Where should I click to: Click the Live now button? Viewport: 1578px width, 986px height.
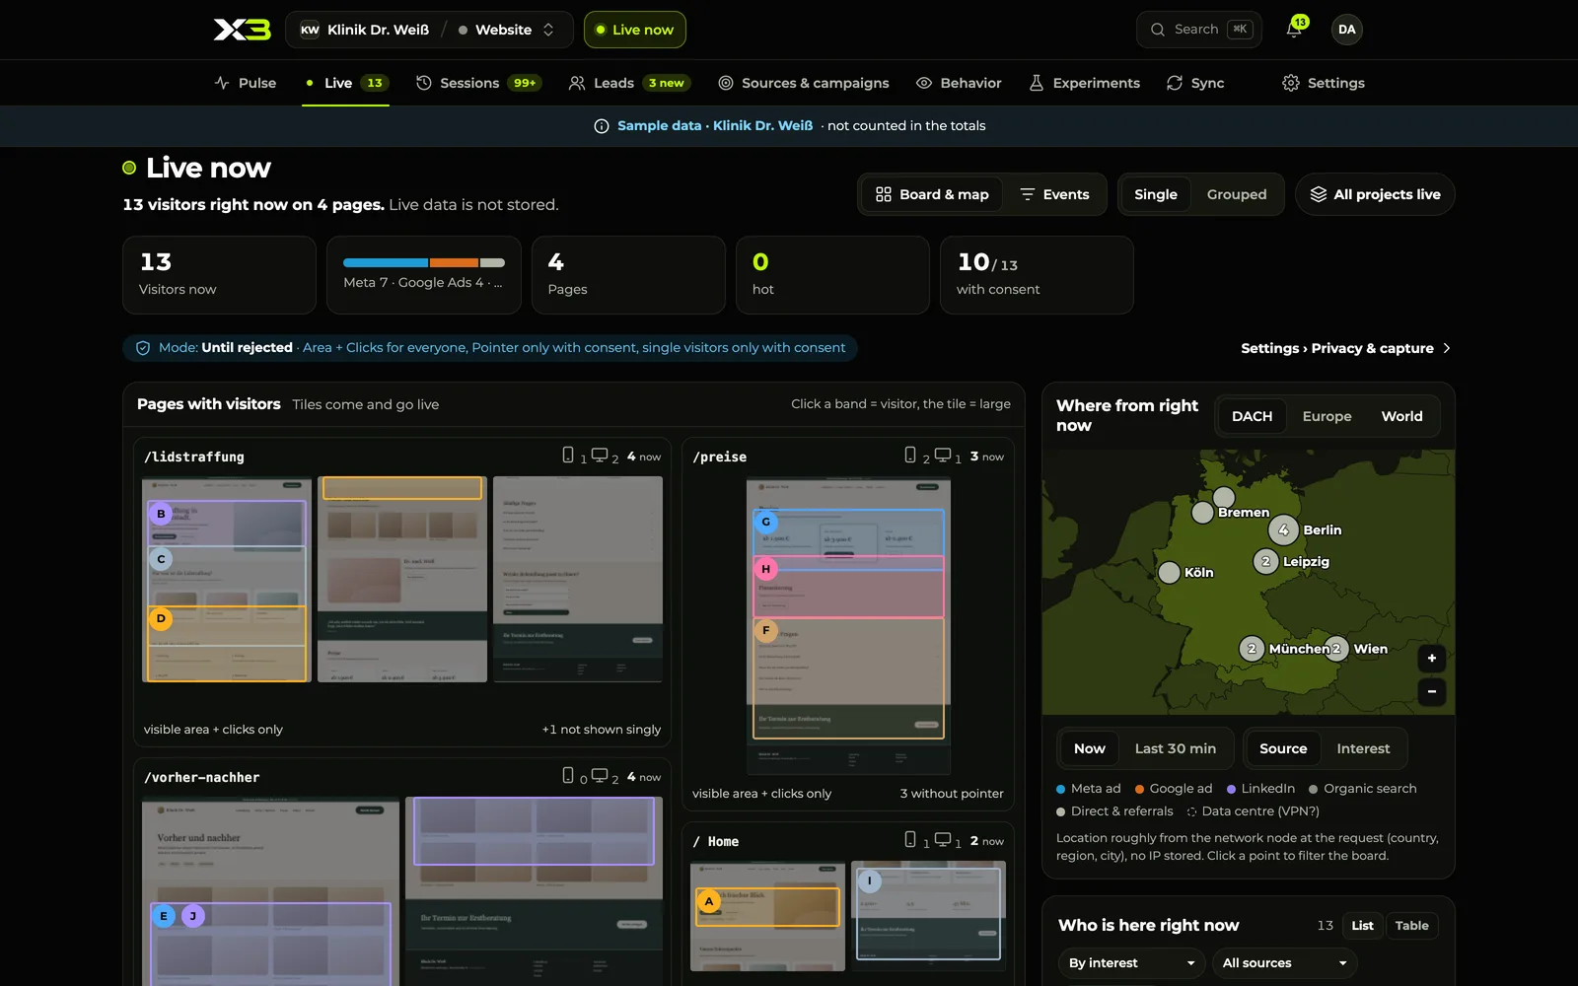coord(635,30)
